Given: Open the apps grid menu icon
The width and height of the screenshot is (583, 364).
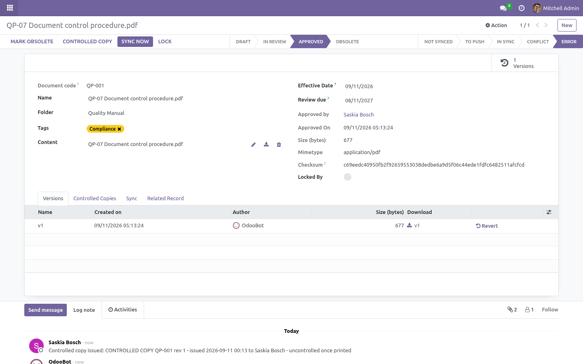Looking at the screenshot, I should [x=10, y=8].
